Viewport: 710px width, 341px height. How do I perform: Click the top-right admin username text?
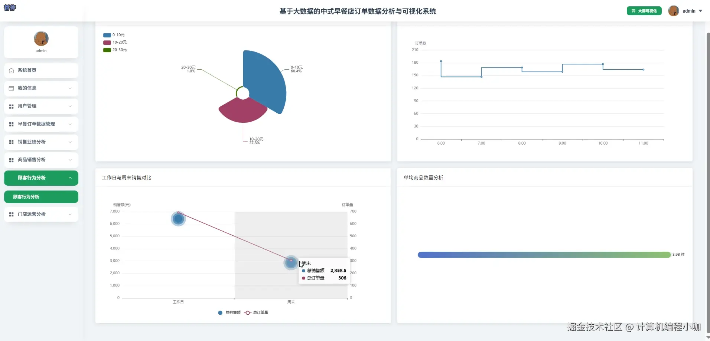pyautogui.click(x=689, y=11)
